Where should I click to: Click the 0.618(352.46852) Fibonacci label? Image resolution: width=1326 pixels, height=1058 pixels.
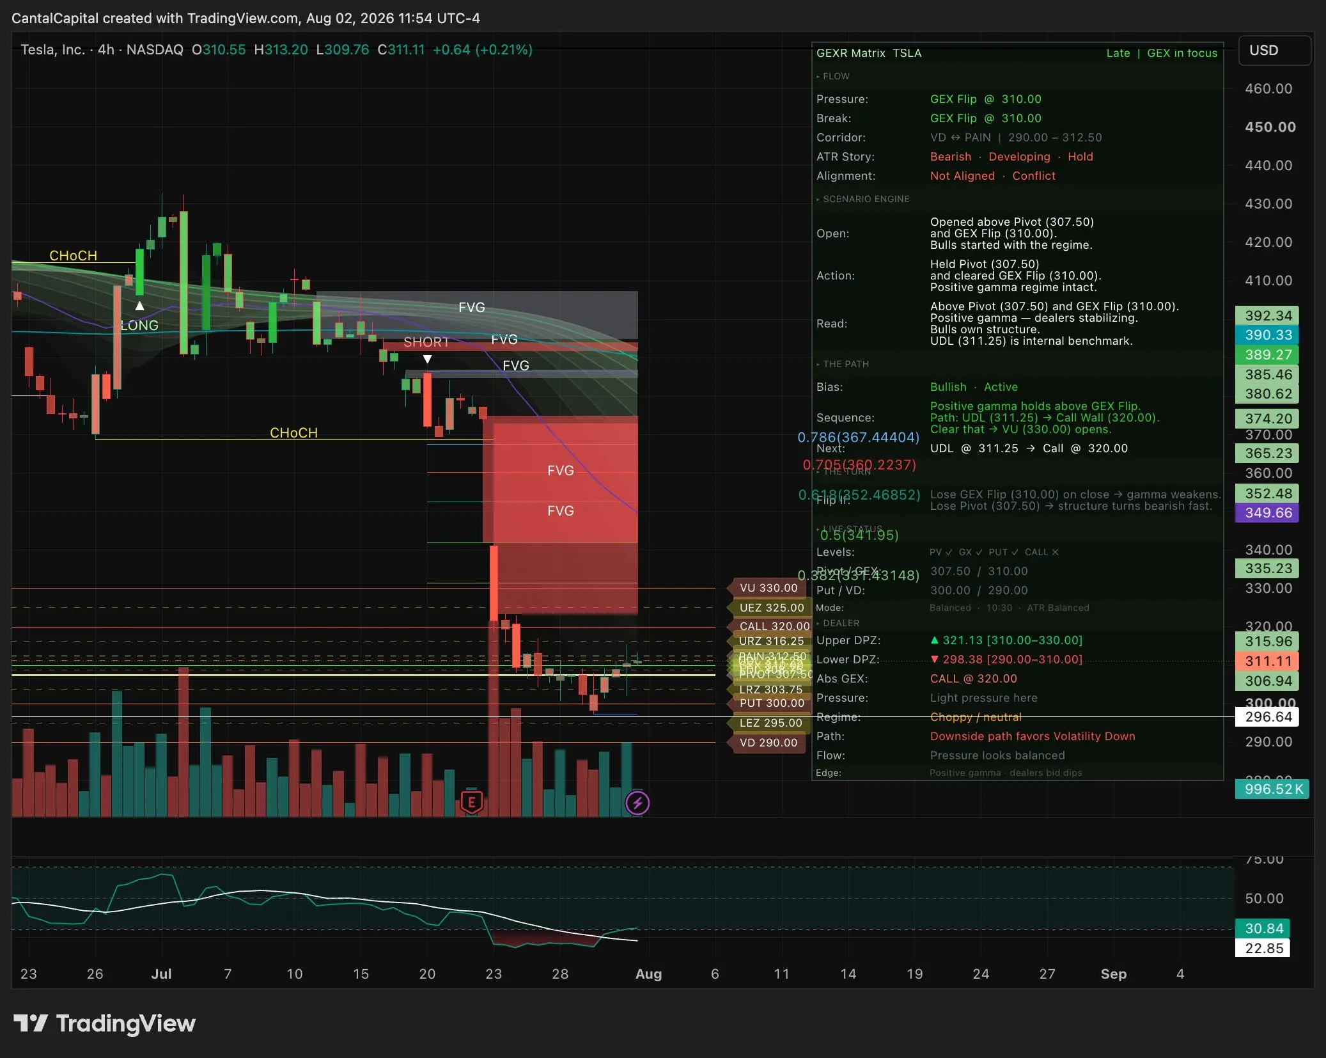click(x=859, y=494)
